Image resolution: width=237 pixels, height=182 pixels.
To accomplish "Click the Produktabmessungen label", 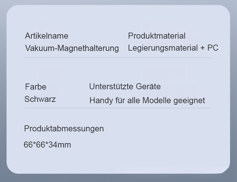I will click(x=64, y=129).
